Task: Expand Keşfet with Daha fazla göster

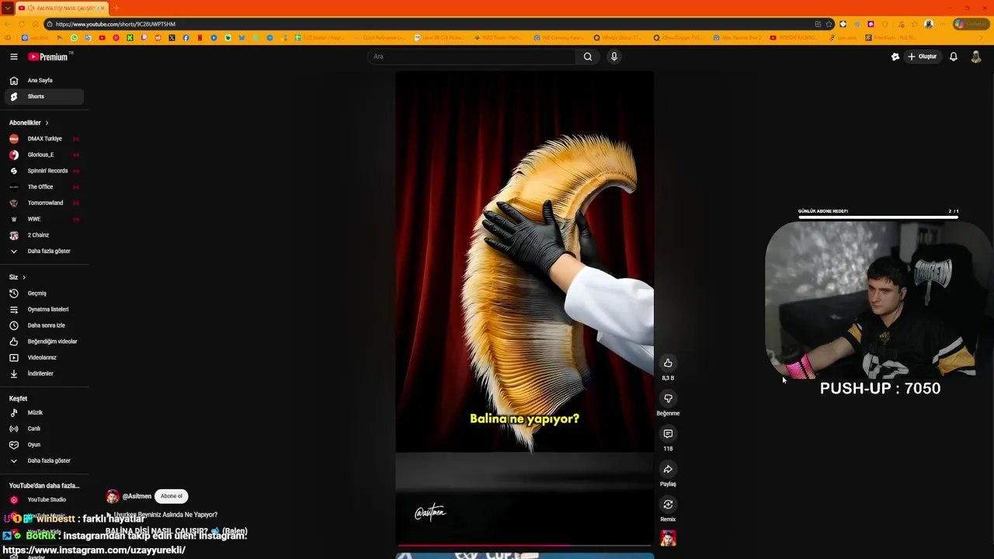Action: tap(43, 460)
